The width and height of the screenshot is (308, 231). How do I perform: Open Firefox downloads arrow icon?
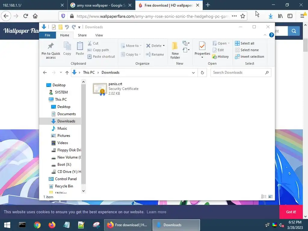pos(270,16)
